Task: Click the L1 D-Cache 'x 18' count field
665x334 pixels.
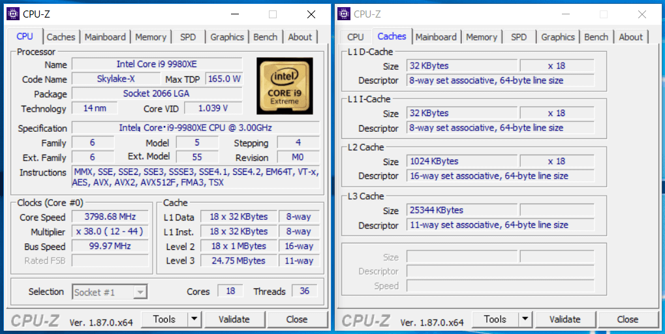Action: tap(557, 66)
